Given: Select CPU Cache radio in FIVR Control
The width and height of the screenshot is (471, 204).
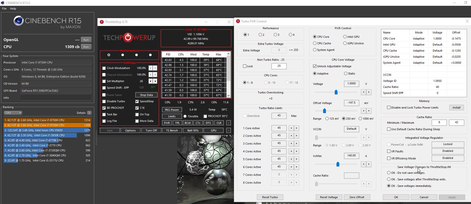Looking at the screenshot, I should [315, 43].
